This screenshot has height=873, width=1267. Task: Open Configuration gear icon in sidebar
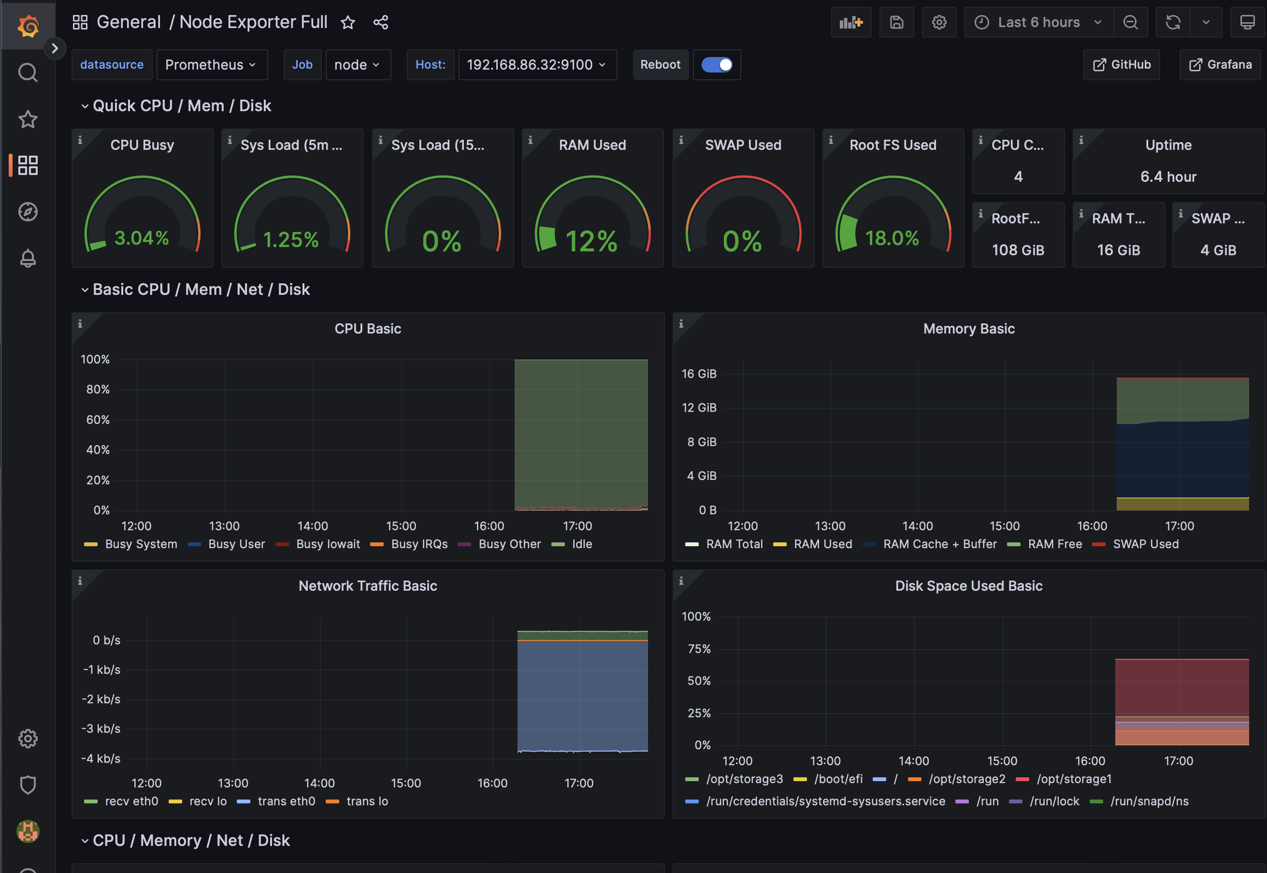coord(28,739)
